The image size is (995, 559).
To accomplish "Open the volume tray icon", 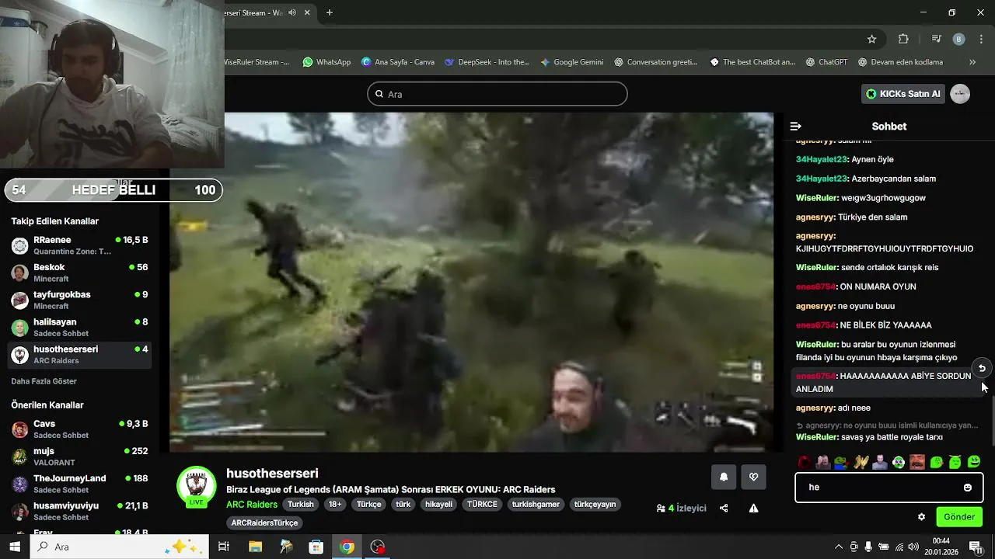I will [913, 547].
